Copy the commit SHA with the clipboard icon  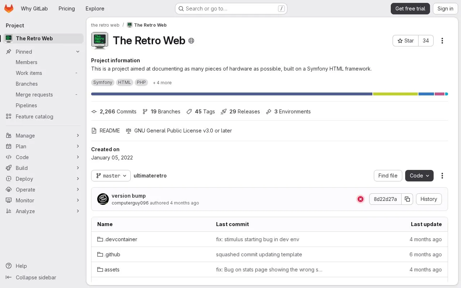[x=407, y=199]
